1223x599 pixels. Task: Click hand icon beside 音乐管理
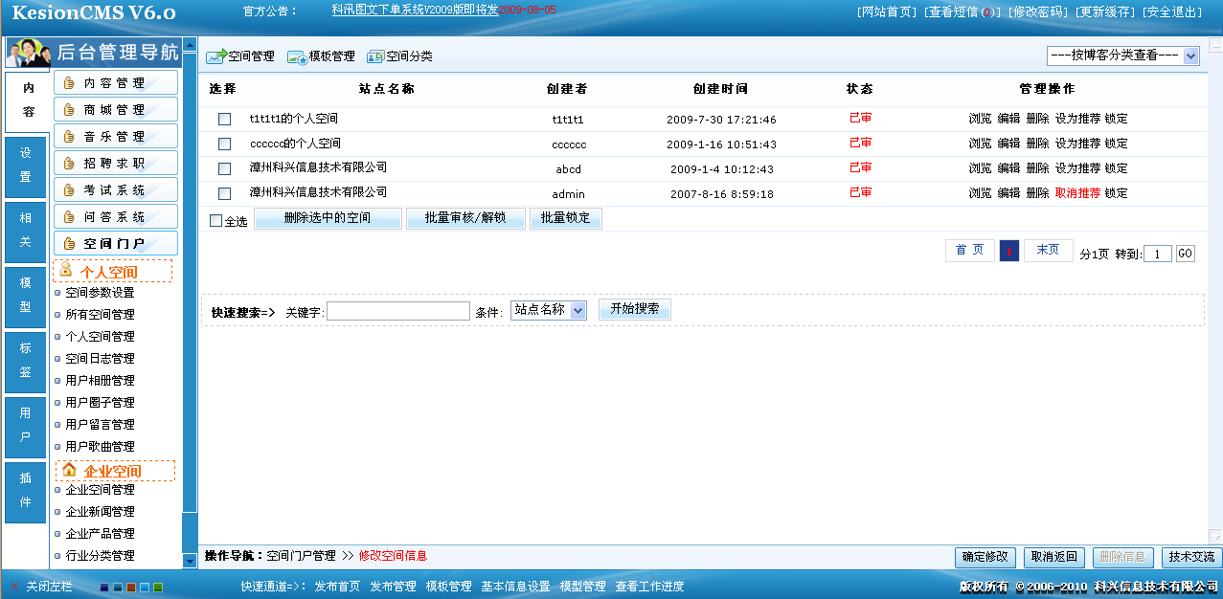click(x=69, y=137)
